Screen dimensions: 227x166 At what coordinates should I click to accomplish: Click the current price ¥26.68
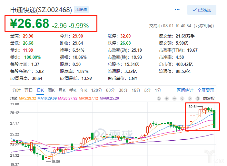pyautogui.click(x=30, y=23)
